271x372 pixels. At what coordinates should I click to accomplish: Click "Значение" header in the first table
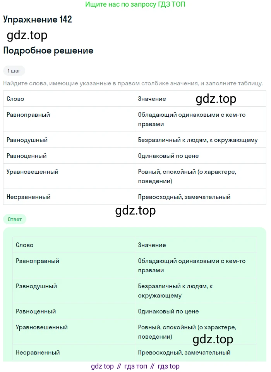coord(152,99)
